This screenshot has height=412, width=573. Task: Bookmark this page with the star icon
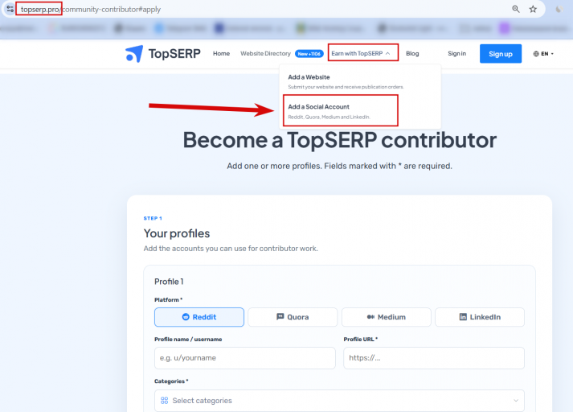click(x=533, y=9)
